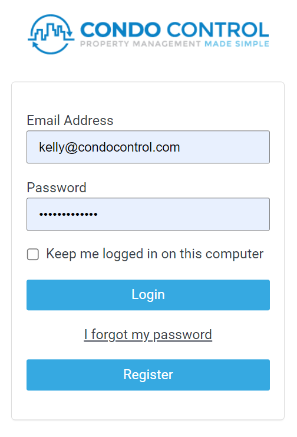Click the blue Register button
Screen dimensions: 297x437
148,375
